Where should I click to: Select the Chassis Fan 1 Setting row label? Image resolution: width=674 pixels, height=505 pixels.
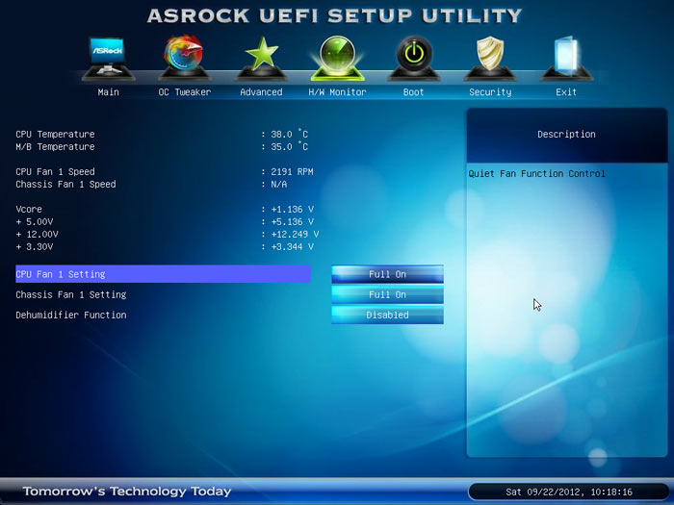pyautogui.click(x=71, y=294)
